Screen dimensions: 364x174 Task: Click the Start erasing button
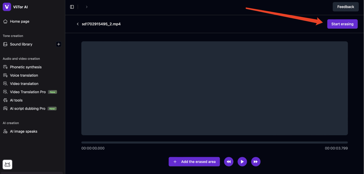(342, 24)
